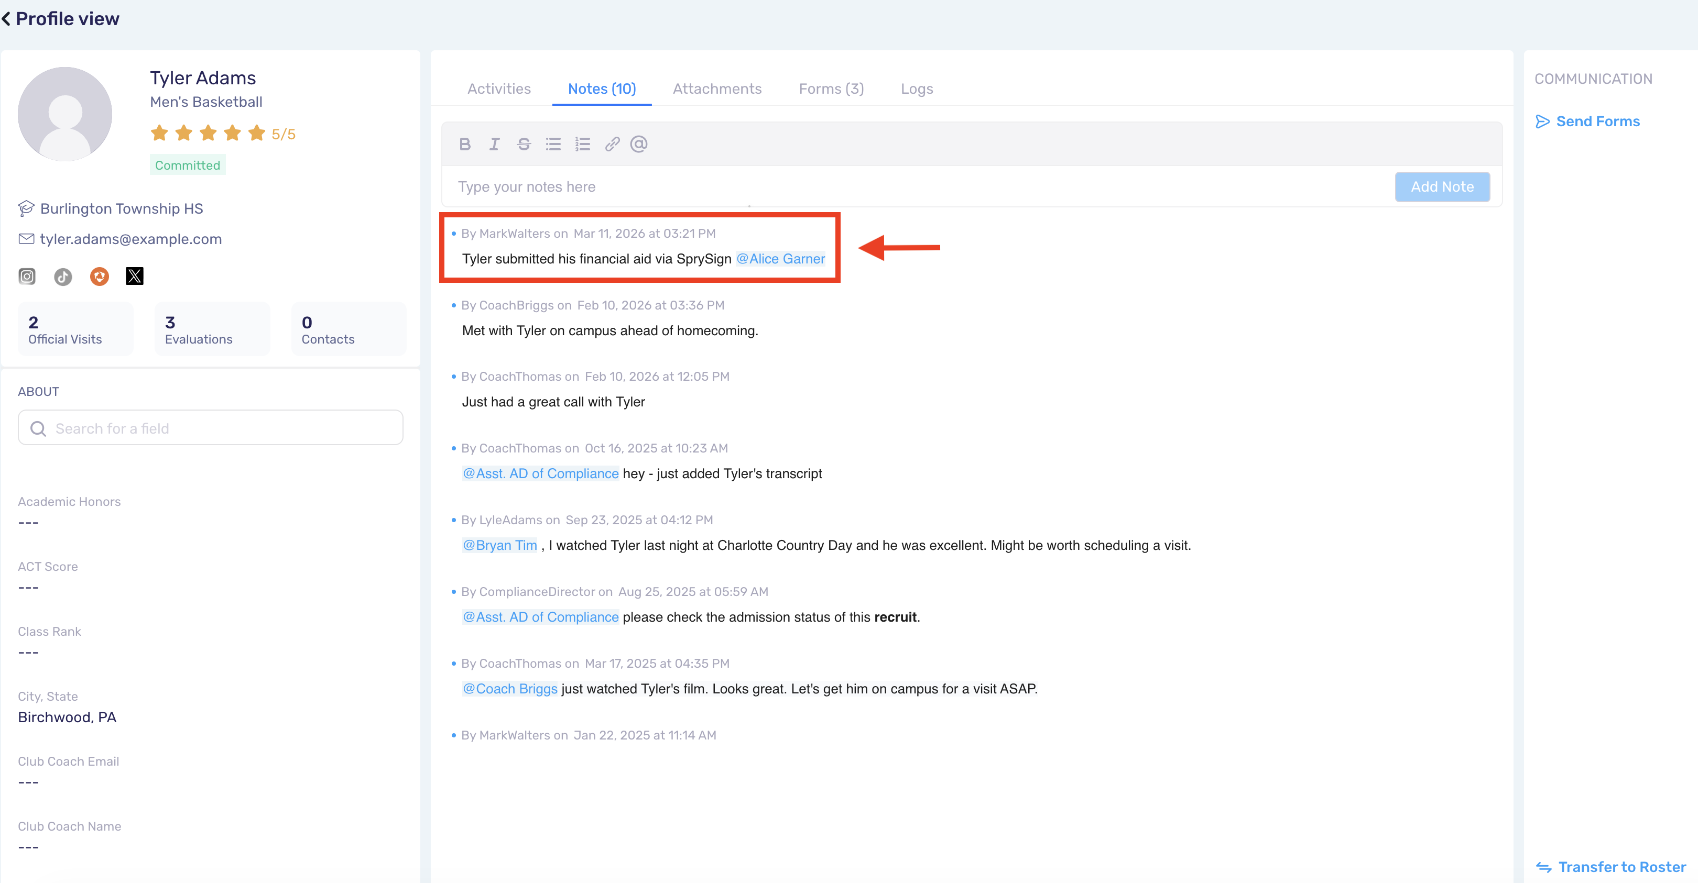The height and width of the screenshot is (883, 1698).
Task: Open Tyler's Instagram profile icon
Action: [x=27, y=276]
